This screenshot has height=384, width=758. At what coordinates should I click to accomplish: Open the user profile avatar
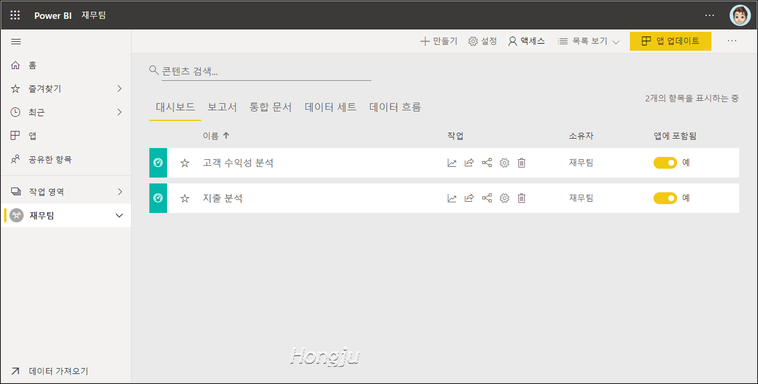pyautogui.click(x=740, y=15)
